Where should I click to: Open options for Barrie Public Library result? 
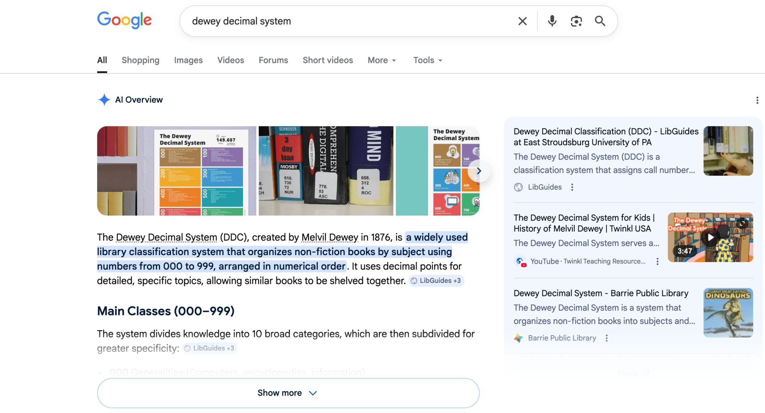point(607,338)
